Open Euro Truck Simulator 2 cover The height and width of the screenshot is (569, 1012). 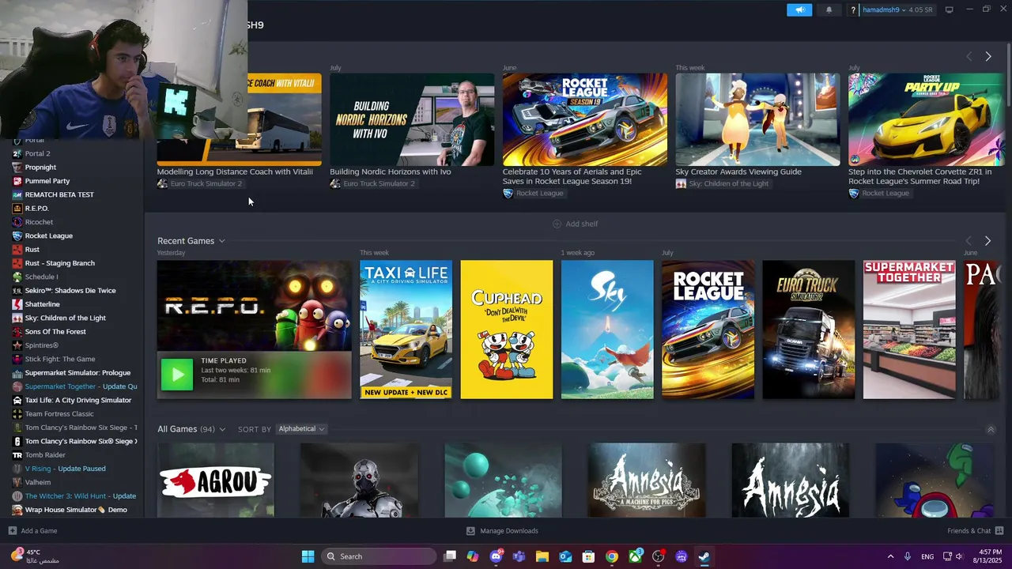click(x=809, y=330)
